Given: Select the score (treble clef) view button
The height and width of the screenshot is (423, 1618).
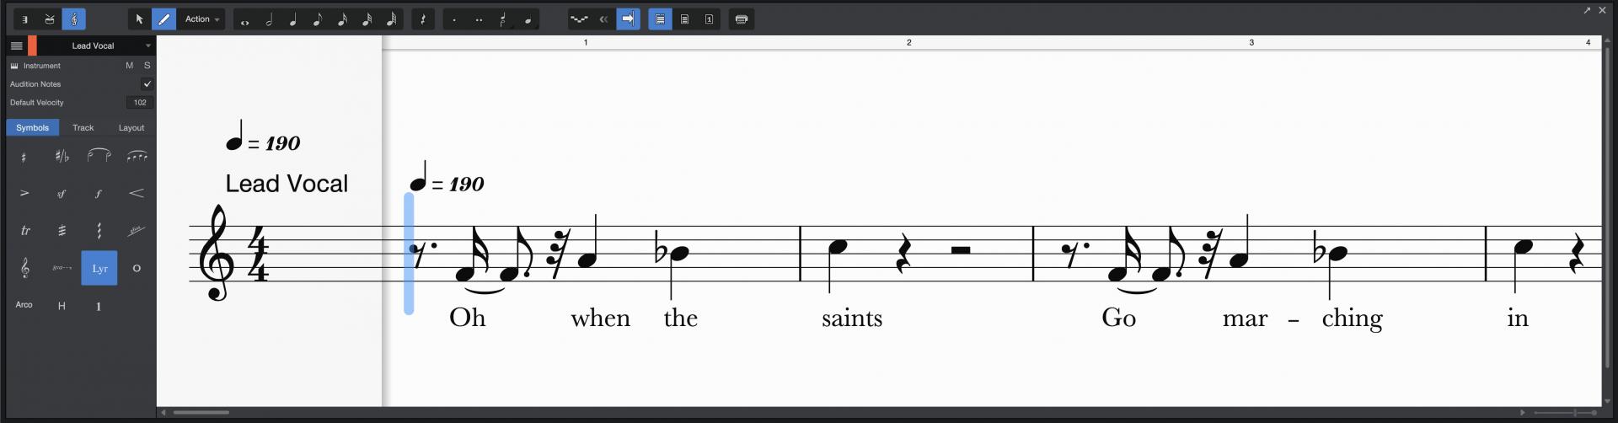Looking at the screenshot, I should tap(74, 19).
